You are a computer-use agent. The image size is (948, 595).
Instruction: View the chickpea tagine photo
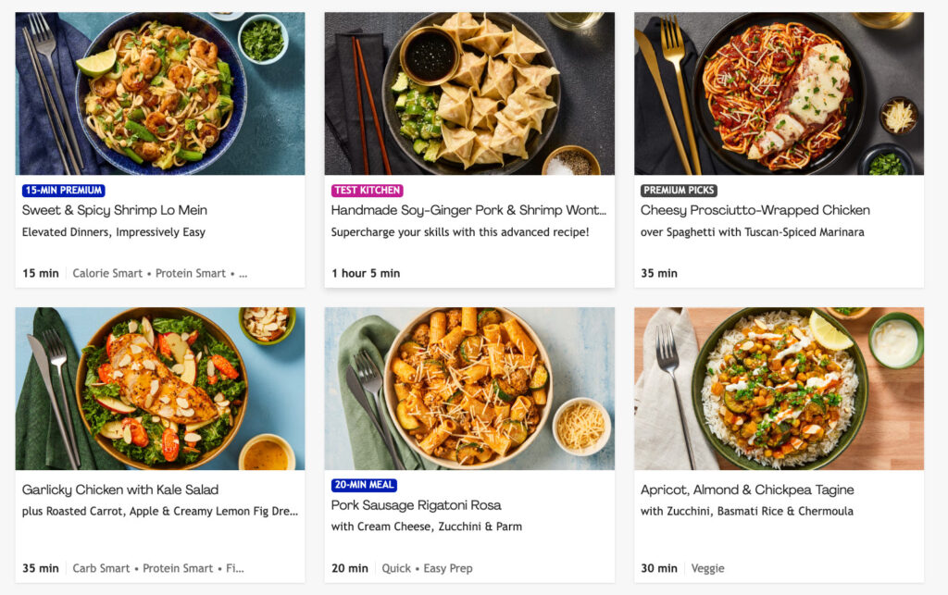pos(779,389)
